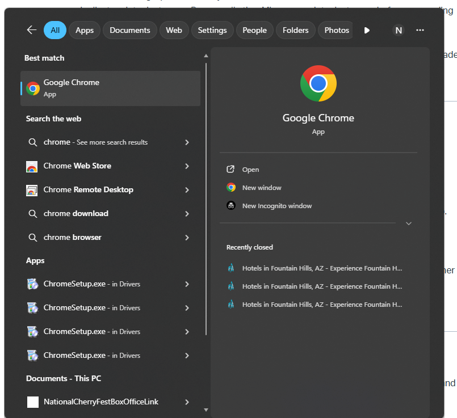Click the large Google Chrome logo
Image resolution: width=457 pixels, height=418 pixels.
pyautogui.click(x=318, y=83)
